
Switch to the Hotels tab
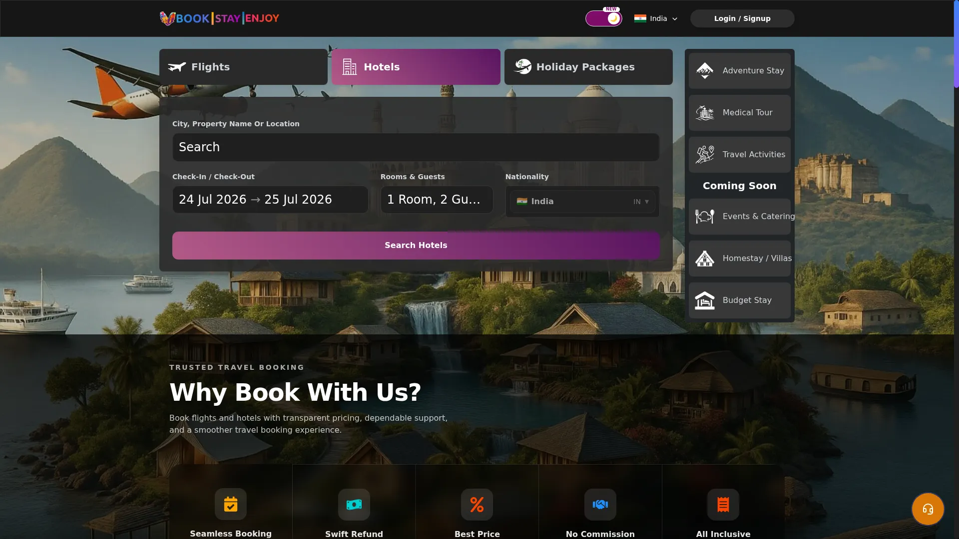[416, 67]
